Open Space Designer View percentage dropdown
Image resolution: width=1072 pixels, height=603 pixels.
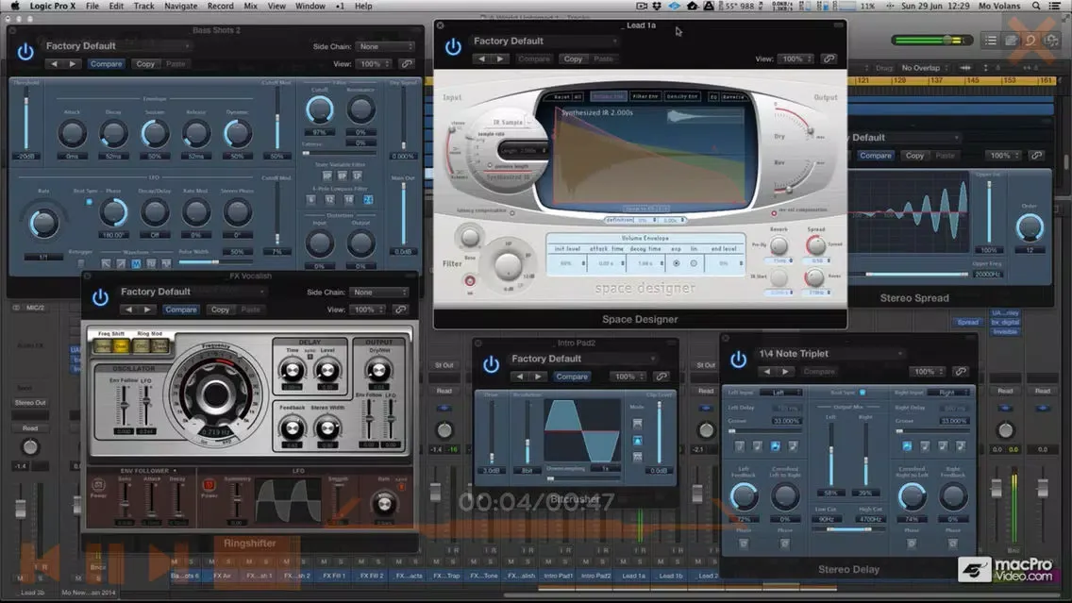(796, 59)
